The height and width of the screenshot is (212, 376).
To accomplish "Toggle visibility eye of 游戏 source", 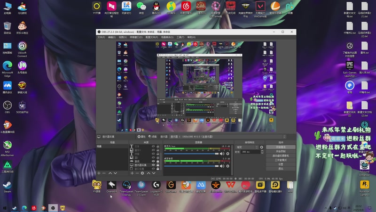I will 153,161.
